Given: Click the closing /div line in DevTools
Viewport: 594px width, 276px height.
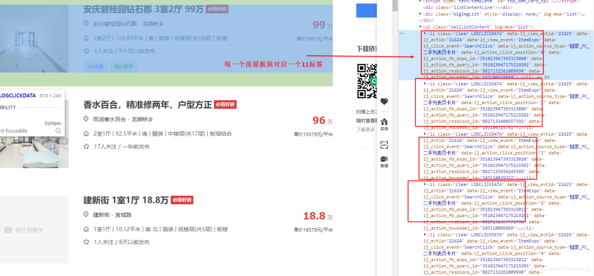Looking at the screenshot, I should 427,20.
